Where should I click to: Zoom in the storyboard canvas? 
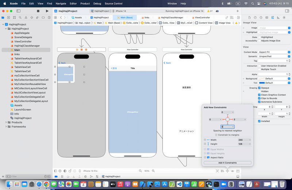pyautogui.click(x=153, y=171)
